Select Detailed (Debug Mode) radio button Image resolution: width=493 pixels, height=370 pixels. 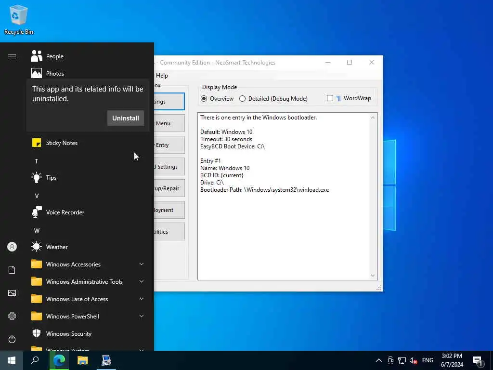[243, 98]
